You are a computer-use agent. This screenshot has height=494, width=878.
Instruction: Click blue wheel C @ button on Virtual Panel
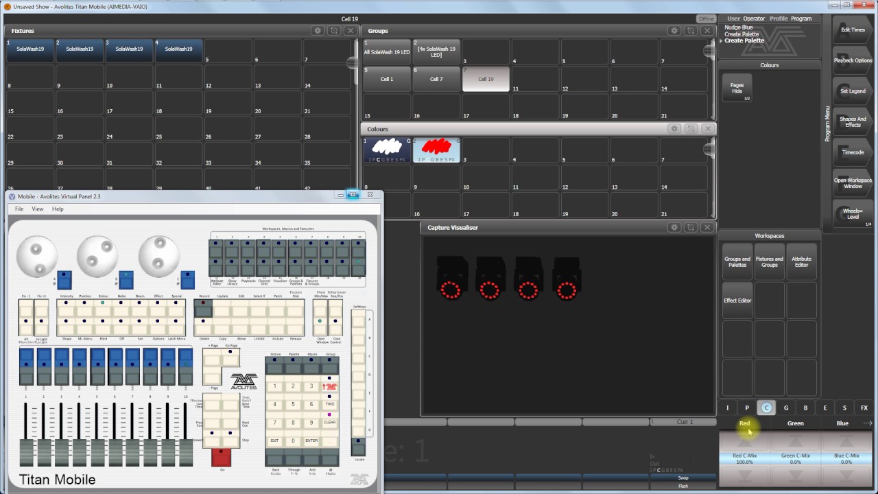[x=188, y=280]
